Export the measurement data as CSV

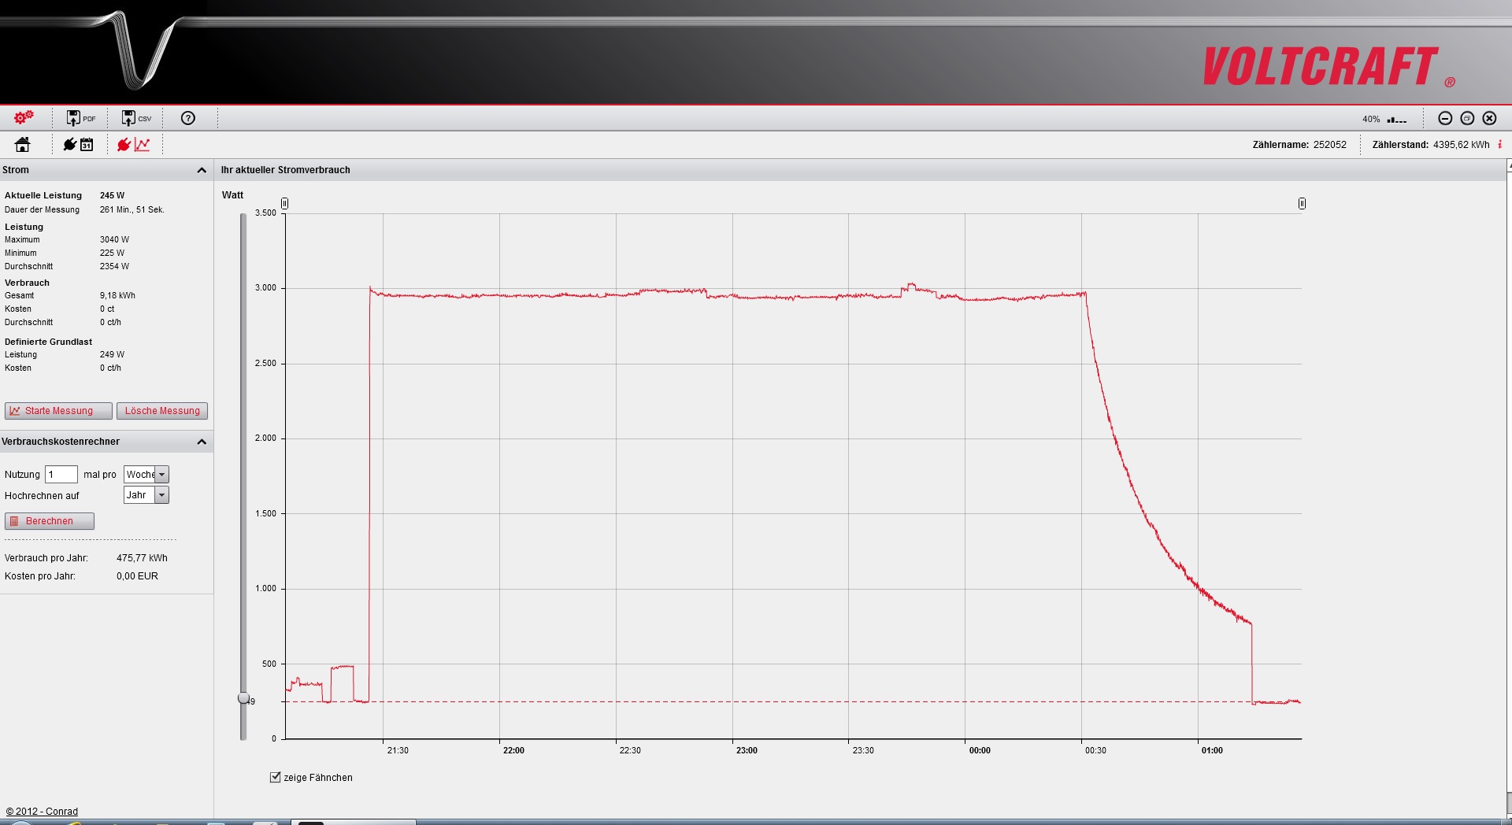135,118
